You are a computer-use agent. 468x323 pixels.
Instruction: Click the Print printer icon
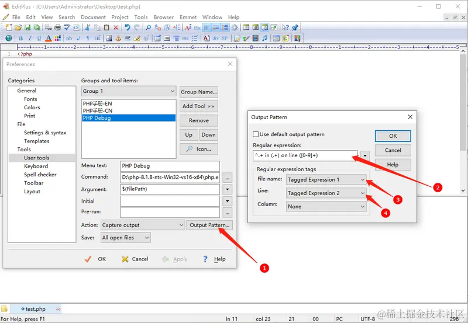57,27
